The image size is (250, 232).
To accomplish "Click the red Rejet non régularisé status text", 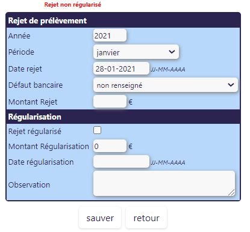I will (73, 5).
